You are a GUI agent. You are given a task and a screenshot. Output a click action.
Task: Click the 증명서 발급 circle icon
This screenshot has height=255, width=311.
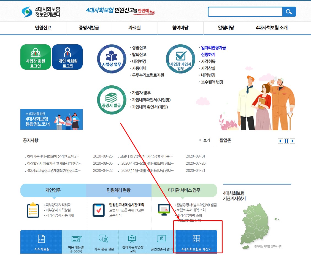click(112, 100)
